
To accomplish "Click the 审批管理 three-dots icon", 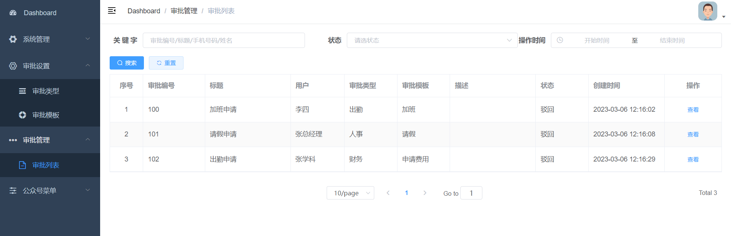I will [13, 140].
